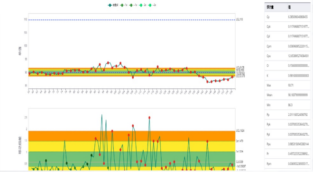Viewport: 313px width, 172px height.
Task: Click the Cpu value 12.6538...
Action: [298, 56]
